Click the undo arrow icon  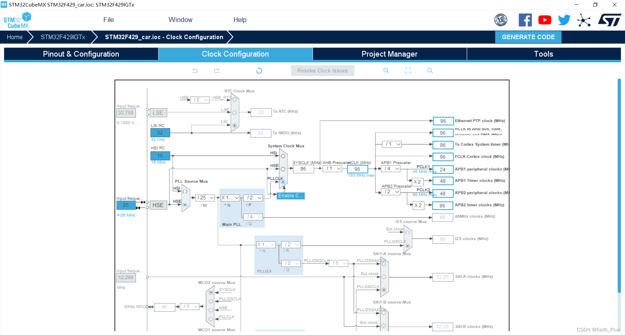click(x=195, y=71)
